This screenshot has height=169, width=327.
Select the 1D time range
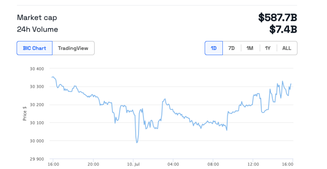214,48
